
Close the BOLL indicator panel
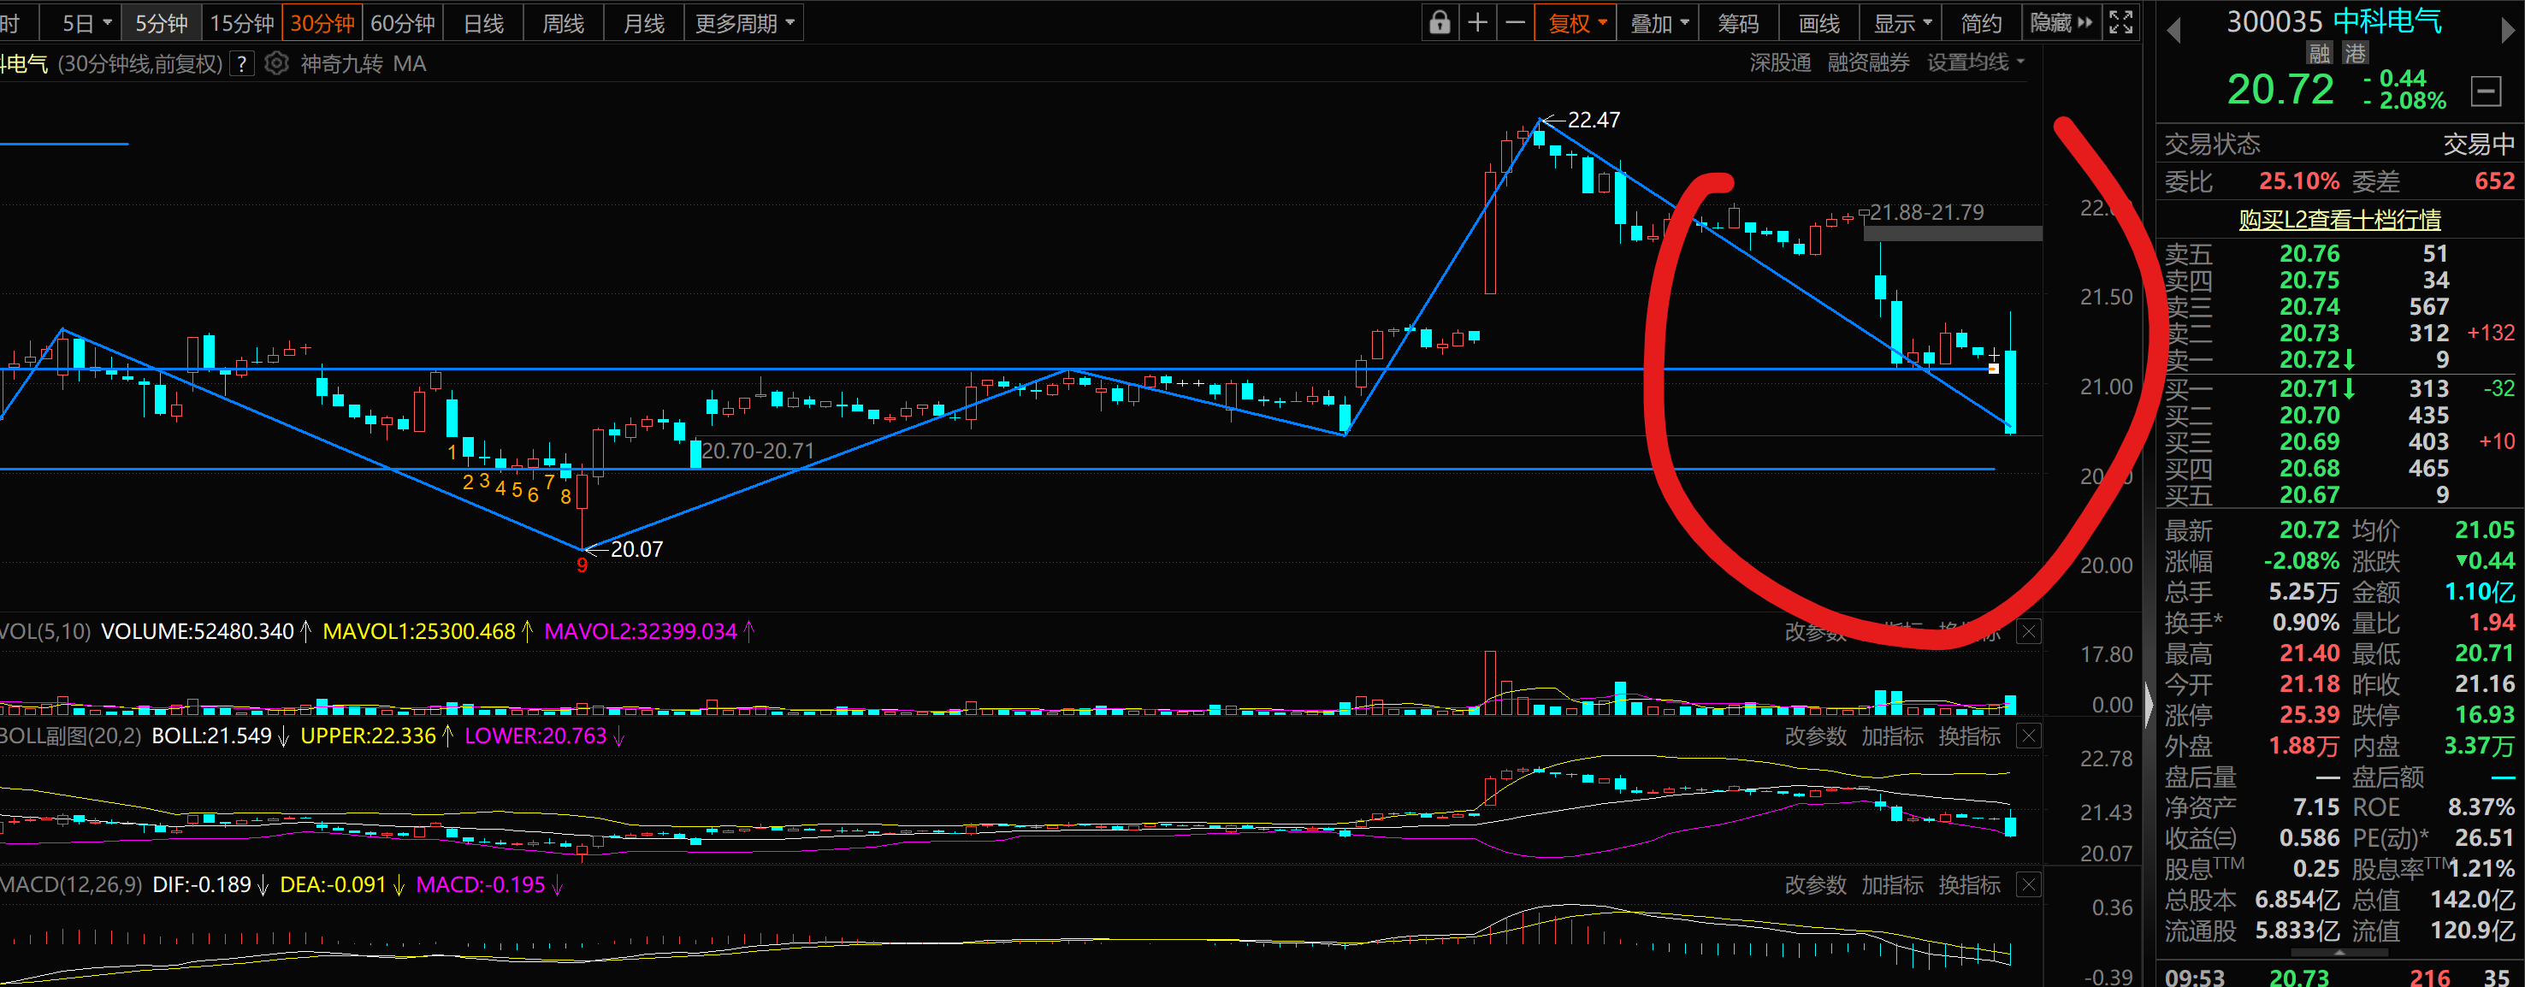(x=2028, y=736)
